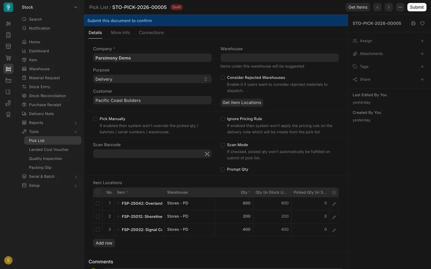Enable Pick Manually checkbox
431x269 pixels.
pos(95,119)
